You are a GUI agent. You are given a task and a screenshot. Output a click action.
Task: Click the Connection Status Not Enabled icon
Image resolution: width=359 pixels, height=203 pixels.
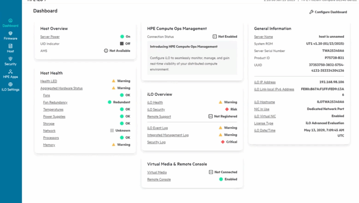pos(215,36)
